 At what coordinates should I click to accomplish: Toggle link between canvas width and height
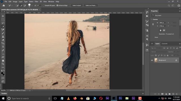tap(153, 24)
